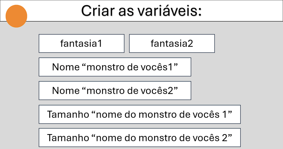Click the Nome "monstro de vocês2" box
283x149 pixels.
(115, 91)
